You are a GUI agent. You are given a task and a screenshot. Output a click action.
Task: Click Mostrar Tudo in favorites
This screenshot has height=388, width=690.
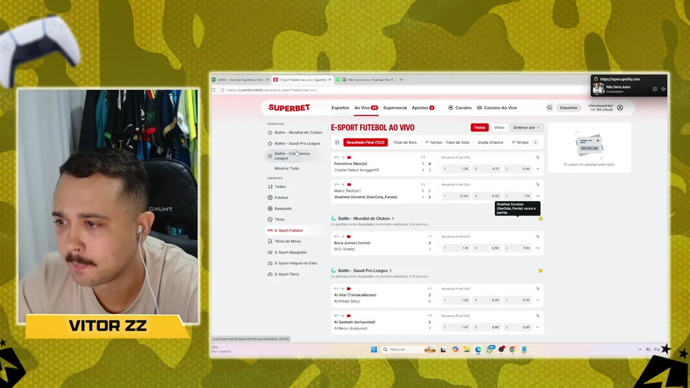[287, 168]
